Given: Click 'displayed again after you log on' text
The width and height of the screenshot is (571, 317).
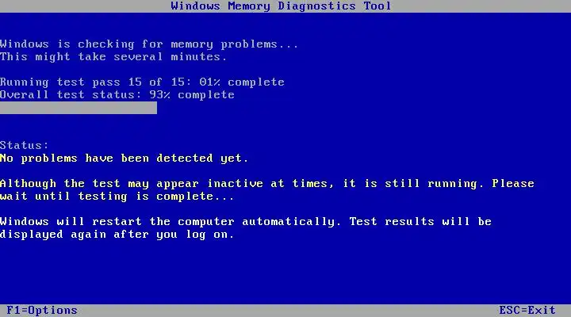Looking at the screenshot, I should pos(117,235).
